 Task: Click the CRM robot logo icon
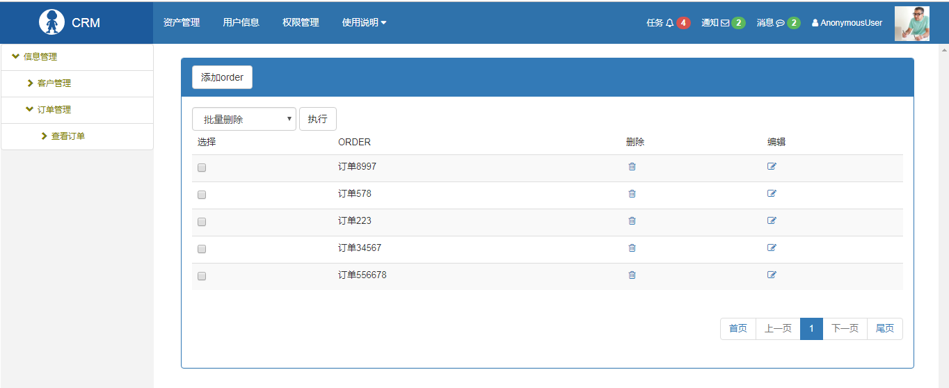pos(51,22)
